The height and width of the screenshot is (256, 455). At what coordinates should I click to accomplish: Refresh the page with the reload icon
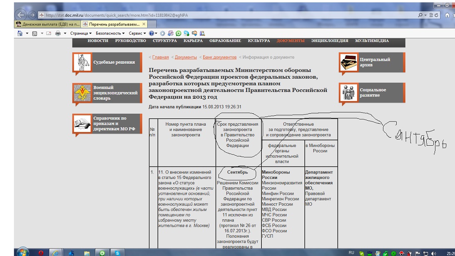pos(436,15)
